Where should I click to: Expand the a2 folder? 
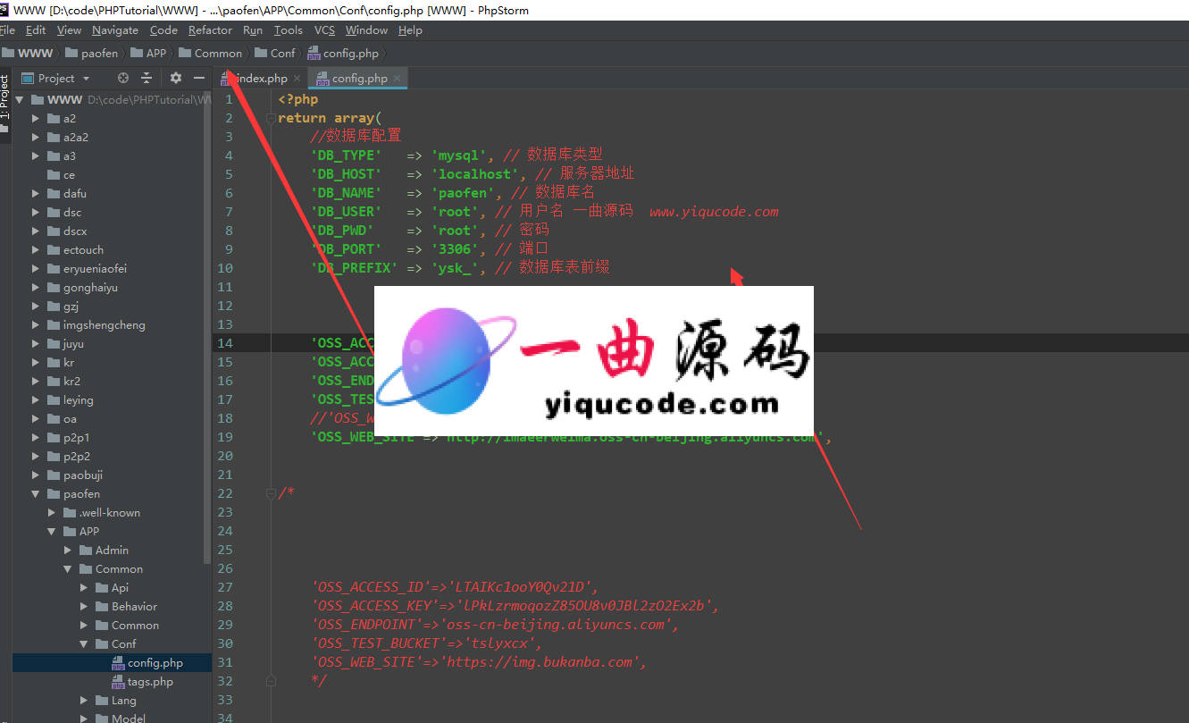pos(36,119)
